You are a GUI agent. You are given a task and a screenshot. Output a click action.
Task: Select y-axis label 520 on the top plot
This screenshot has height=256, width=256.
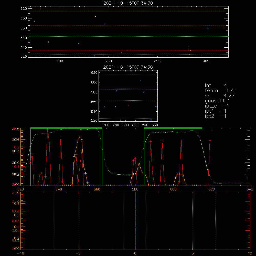[x=24, y=56]
